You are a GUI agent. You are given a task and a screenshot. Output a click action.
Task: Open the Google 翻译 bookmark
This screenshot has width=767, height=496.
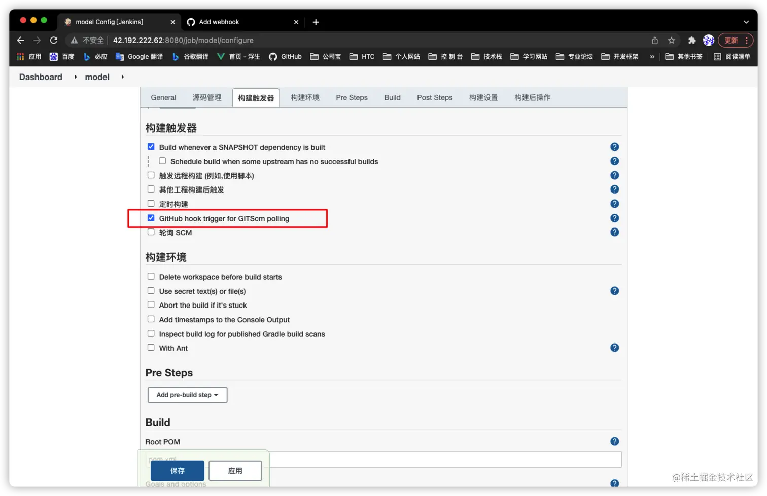pyautogui.click(x=139, y=57)
